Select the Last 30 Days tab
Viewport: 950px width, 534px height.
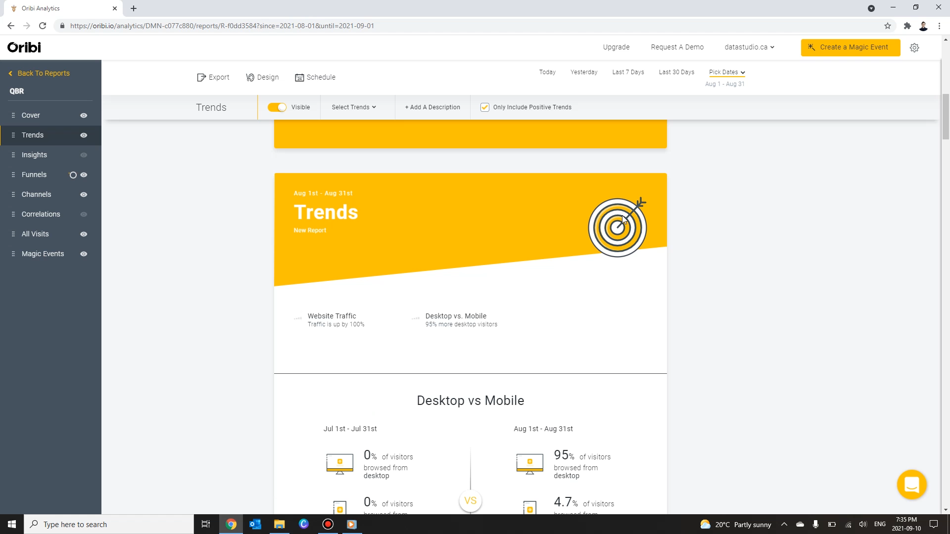pyautogui.click(x=676, y=72)
